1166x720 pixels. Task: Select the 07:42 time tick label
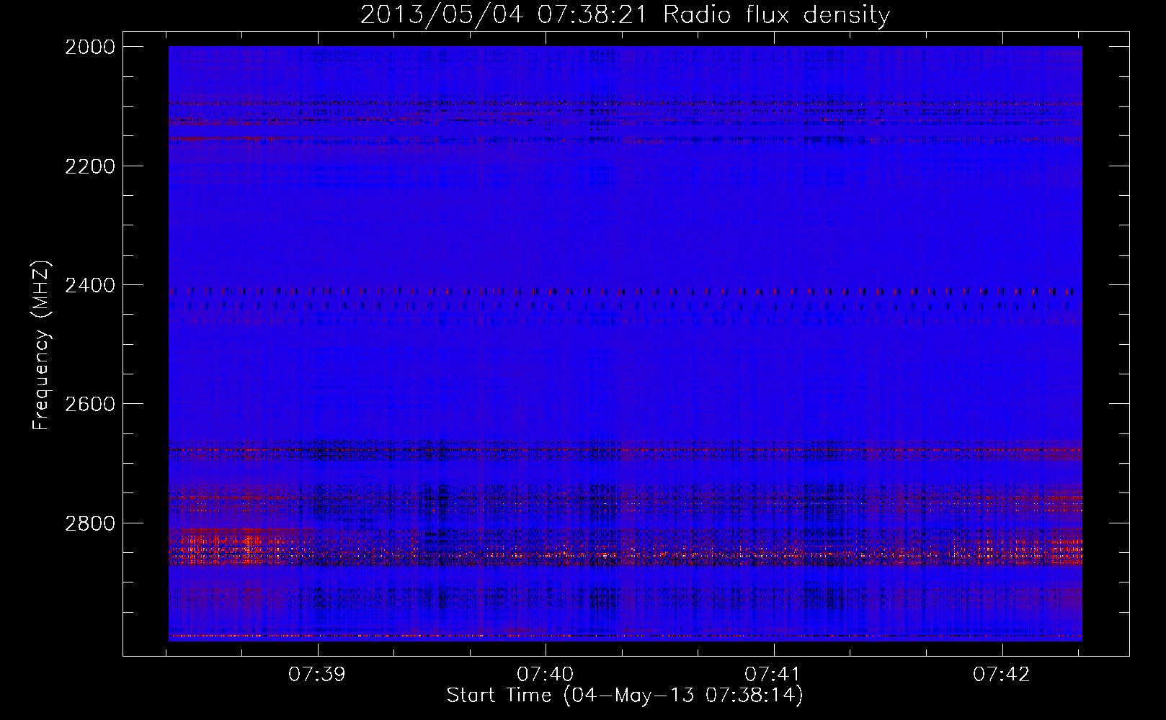pos(1002,675)
